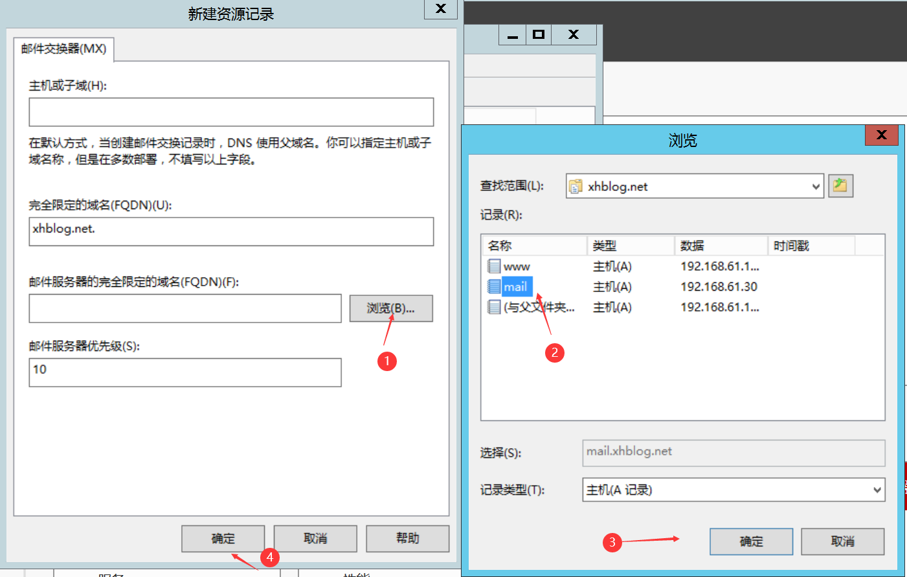Open the 记录类型 主机(A 记录) dropdown
Image resolution: width=907 pixels, height=577 pixels.
[x=877, y=490]
